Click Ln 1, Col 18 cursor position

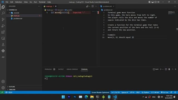click(x=115, y=92)
